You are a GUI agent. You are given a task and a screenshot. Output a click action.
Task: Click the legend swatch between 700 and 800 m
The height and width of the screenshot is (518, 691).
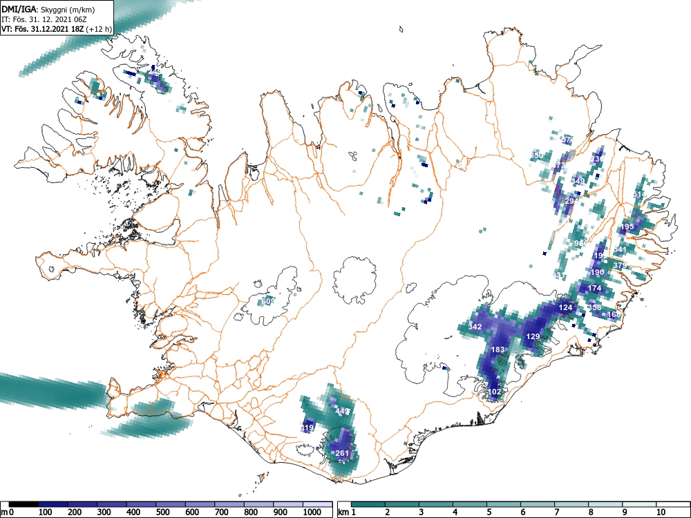click(229, 504)
